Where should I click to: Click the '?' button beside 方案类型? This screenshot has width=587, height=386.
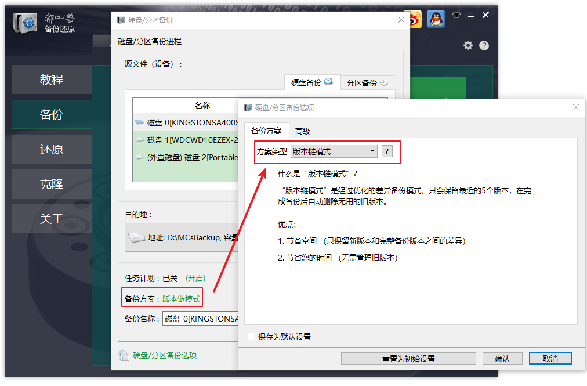[387, 151]
